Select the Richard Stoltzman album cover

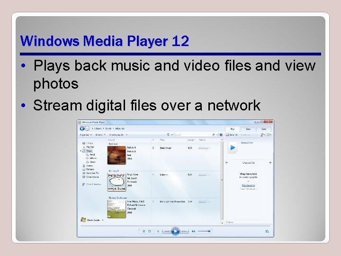117,209
